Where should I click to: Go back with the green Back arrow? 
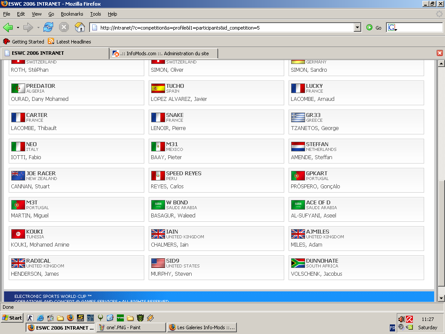click(8, 27)
